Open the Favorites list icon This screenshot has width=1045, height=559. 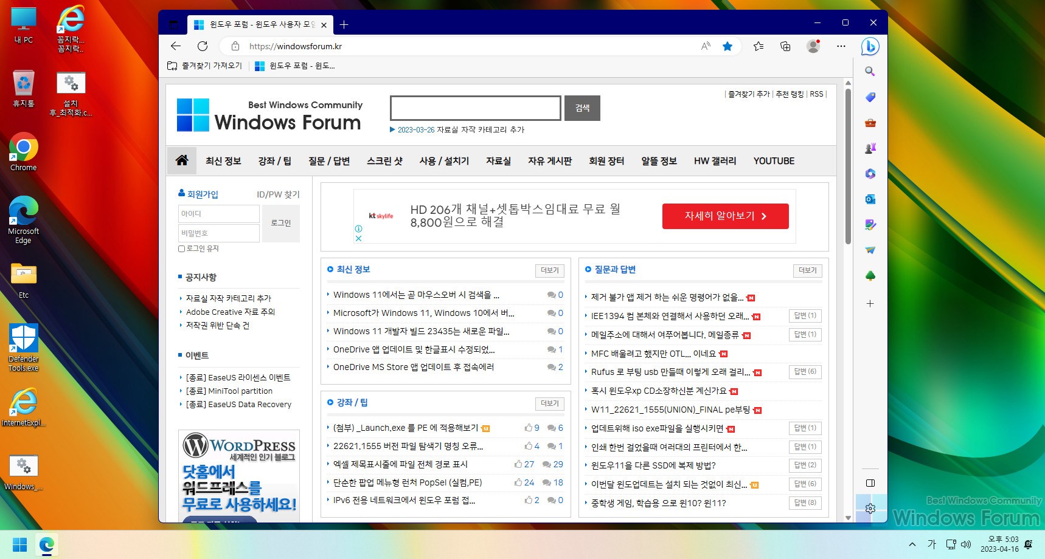(759, 46)
